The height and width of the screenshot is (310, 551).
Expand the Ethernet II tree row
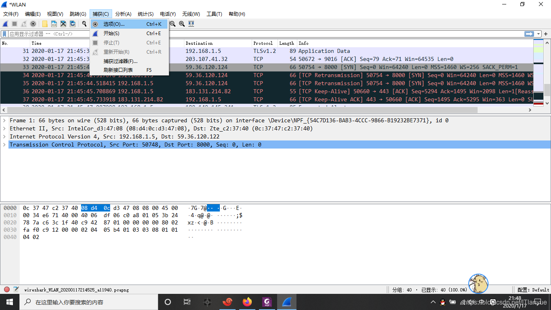[4, 128]
